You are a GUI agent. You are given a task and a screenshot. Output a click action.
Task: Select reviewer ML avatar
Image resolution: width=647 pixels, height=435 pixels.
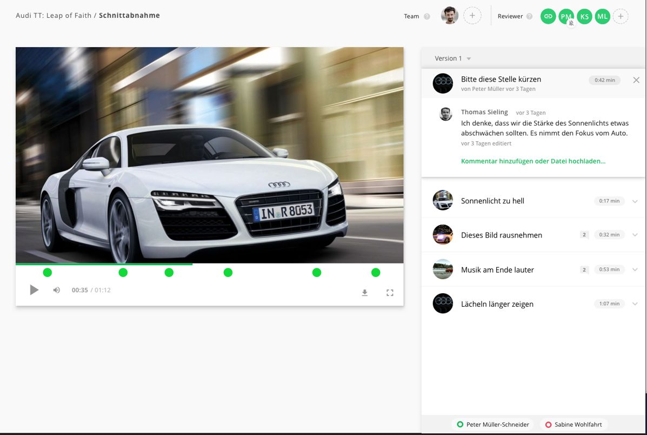click(x=603, y=16)
